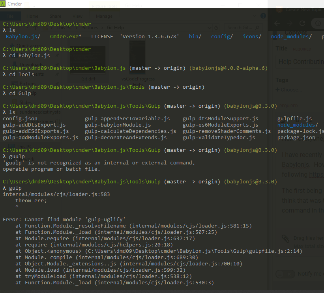Click the gulp-validateTypedoc.js file name
Viewport: 324px width, 293px height.
click(219, 138)
